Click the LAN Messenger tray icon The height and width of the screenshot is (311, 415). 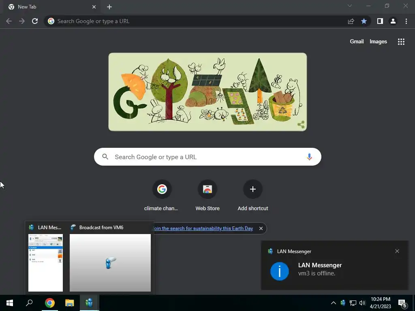click(x=343, y=303)
